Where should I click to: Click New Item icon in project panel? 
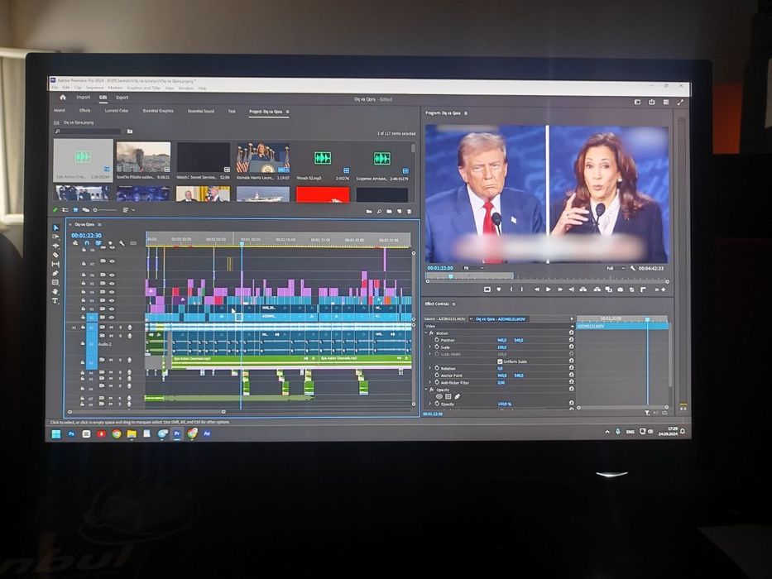(400, 211)
